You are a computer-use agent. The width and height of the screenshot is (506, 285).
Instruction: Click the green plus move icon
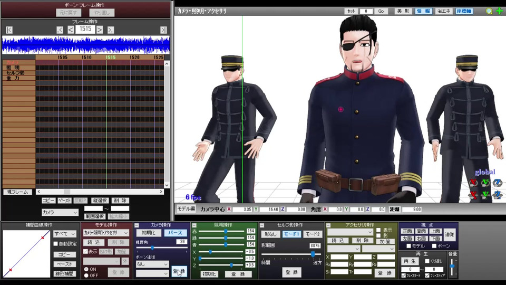click(x=499, y=11)
